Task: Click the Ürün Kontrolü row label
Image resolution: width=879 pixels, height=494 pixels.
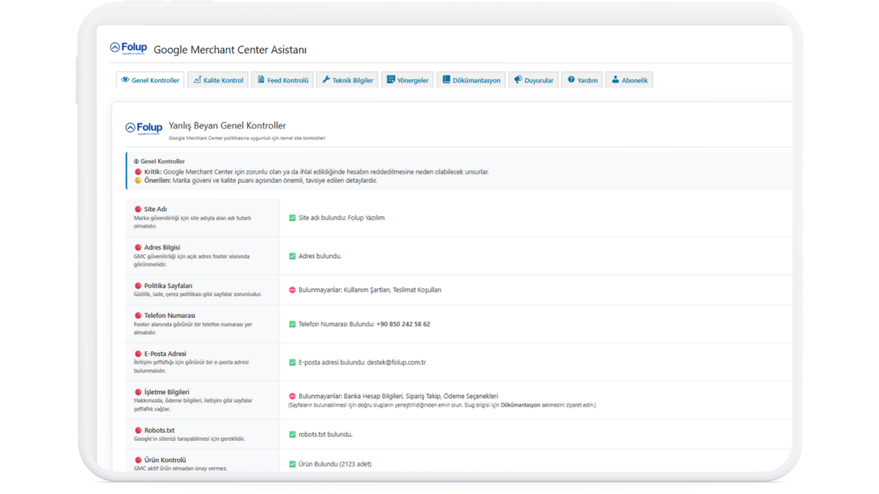Action: (165, 460)
